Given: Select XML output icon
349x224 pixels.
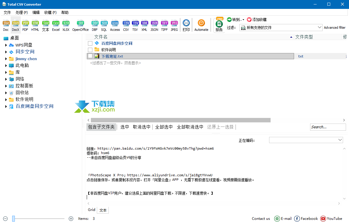Looking at the screenshot, I should pos(144,25).
